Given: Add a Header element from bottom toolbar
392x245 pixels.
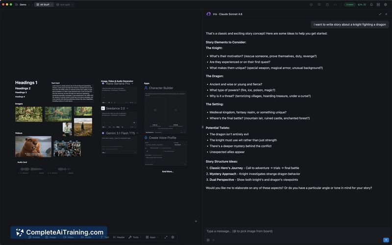Looking at the screenshot, I should 119,237.
